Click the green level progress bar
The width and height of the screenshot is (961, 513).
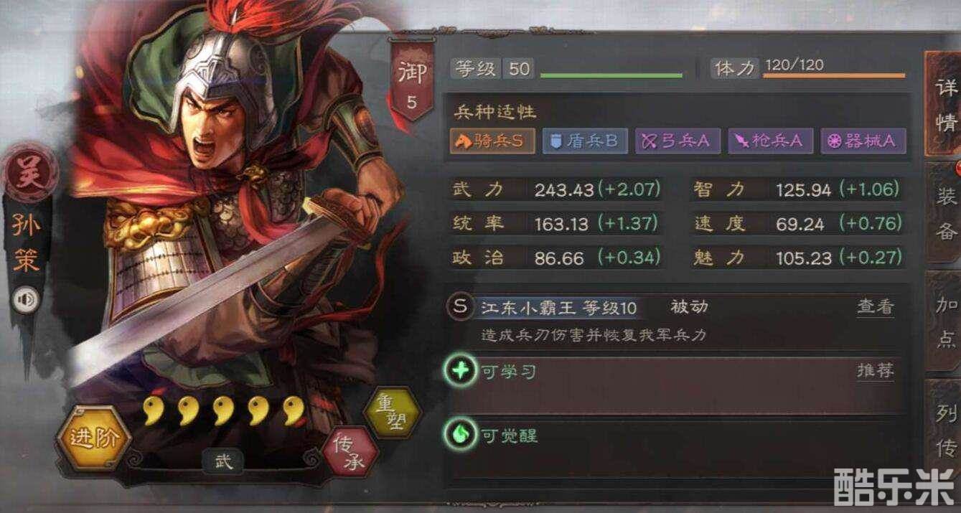tap(611, 75)
